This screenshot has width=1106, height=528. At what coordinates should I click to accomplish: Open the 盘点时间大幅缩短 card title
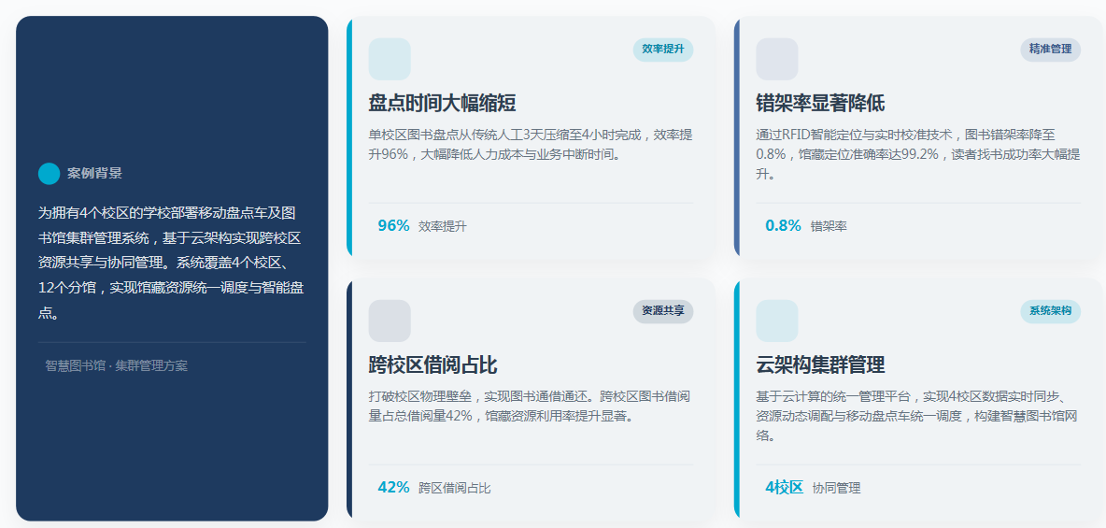click(442, 103)
